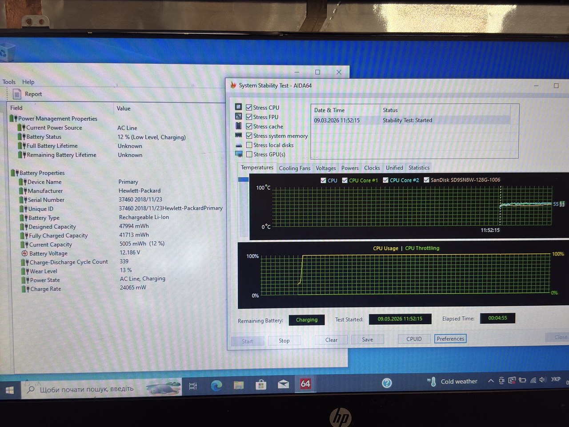Open the Tools menu

(9, 82)
